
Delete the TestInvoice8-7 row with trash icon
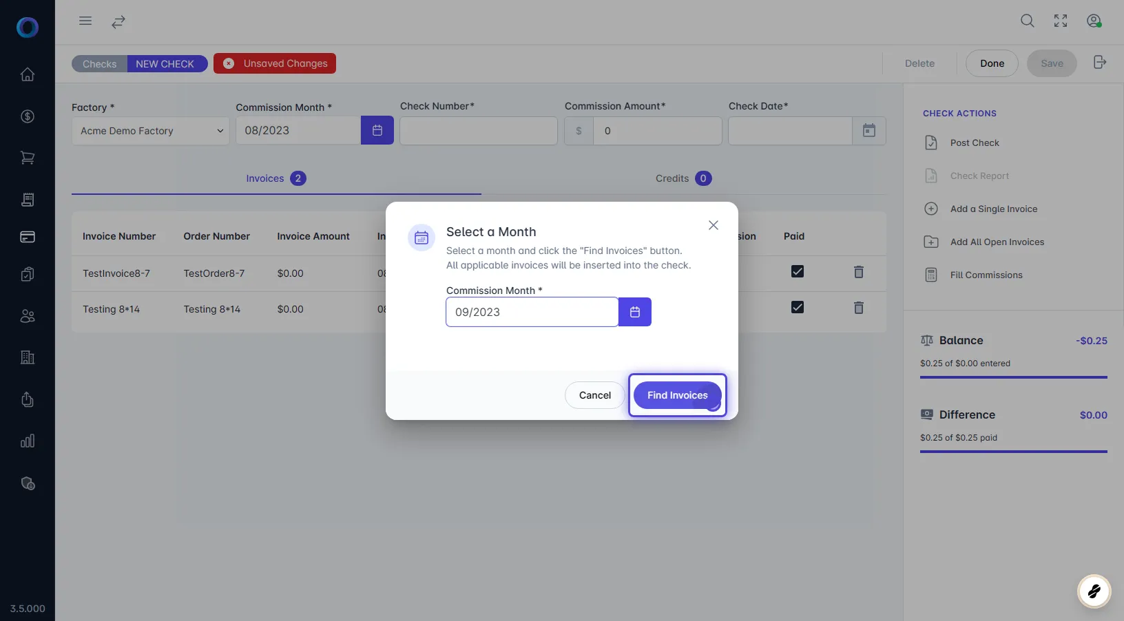(859, 272)
